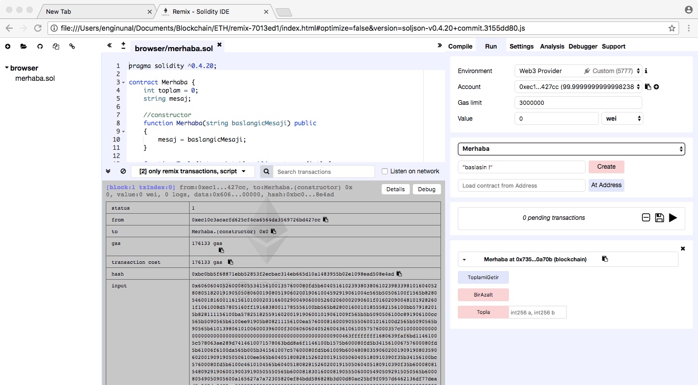Viewport: 698px width, 385px height.
Task: Open the Settings tab
Action: point(521,47)
